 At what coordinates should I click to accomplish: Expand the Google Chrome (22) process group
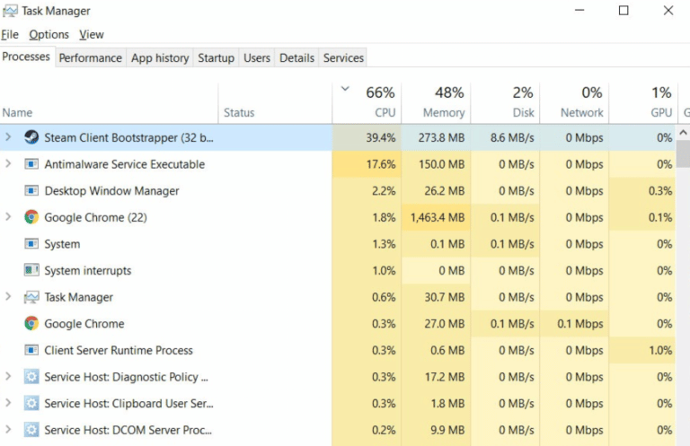pos(8,216)
